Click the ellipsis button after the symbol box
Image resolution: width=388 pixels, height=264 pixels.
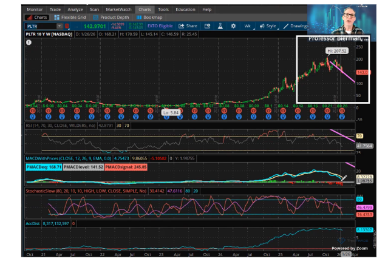pyautogui.click(x=76, y=26)
